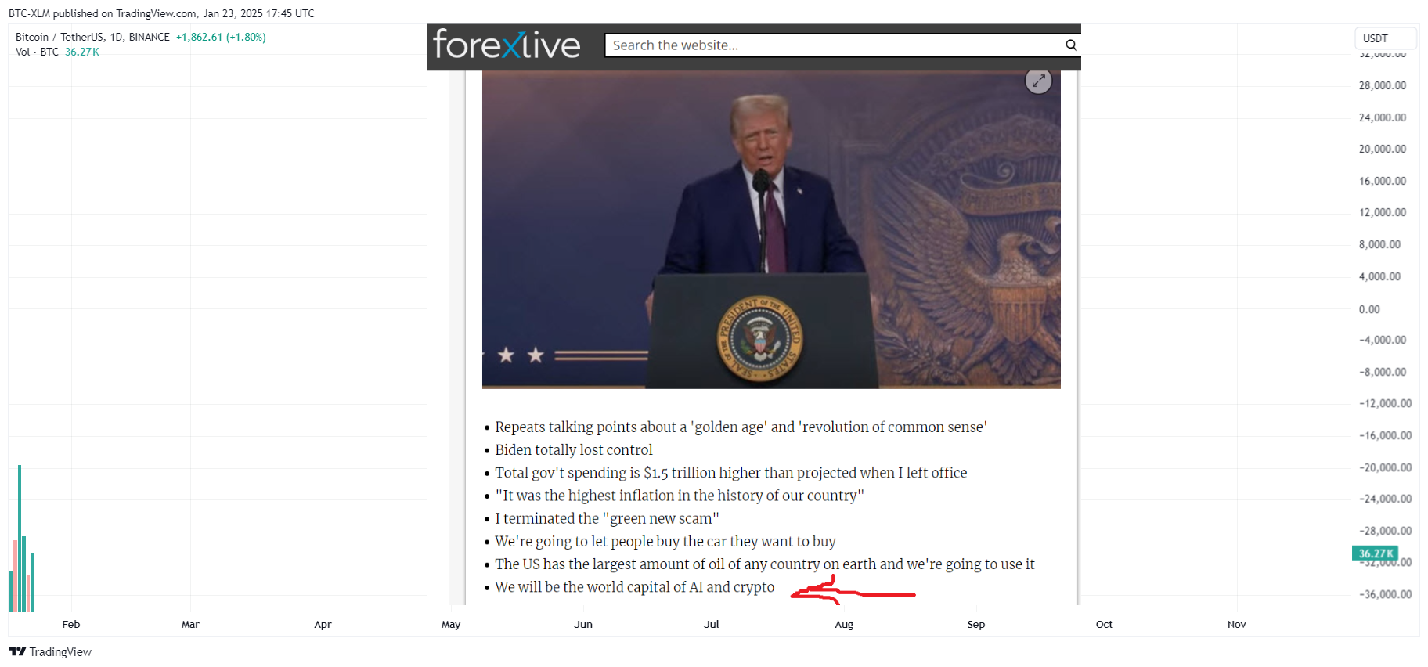Click the 'BTC-XLM published on TradingView.com' header
Screen dimensions: 1428x667
pyautogui.click(x=161, y=13)
